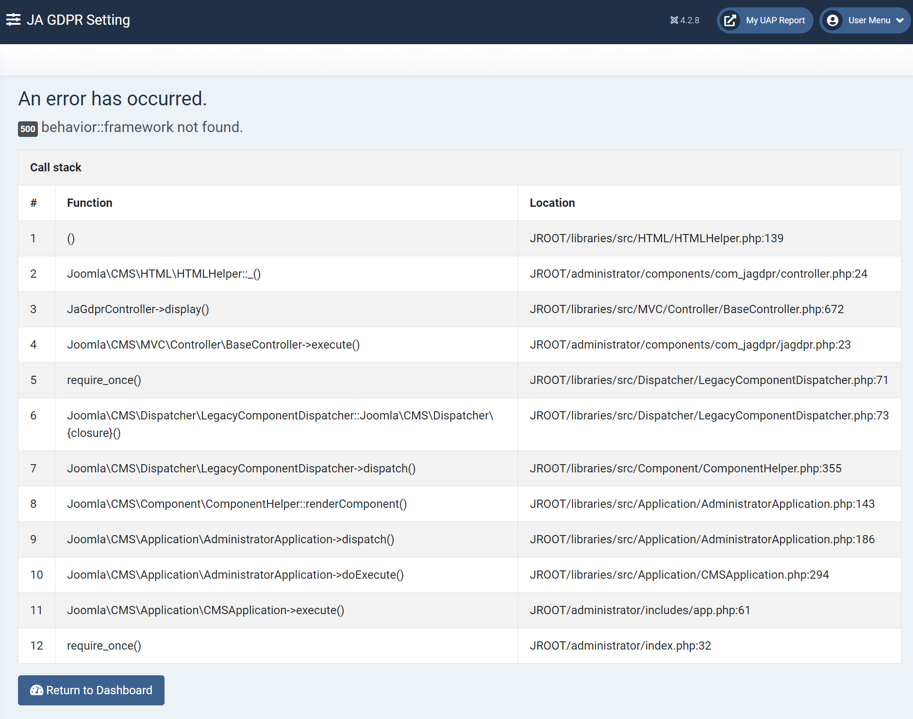Image resolution: width=913 pixels, height=719 pixels.
Task: Click the dashboard gauge icon
Action: (x=36, y=690)
